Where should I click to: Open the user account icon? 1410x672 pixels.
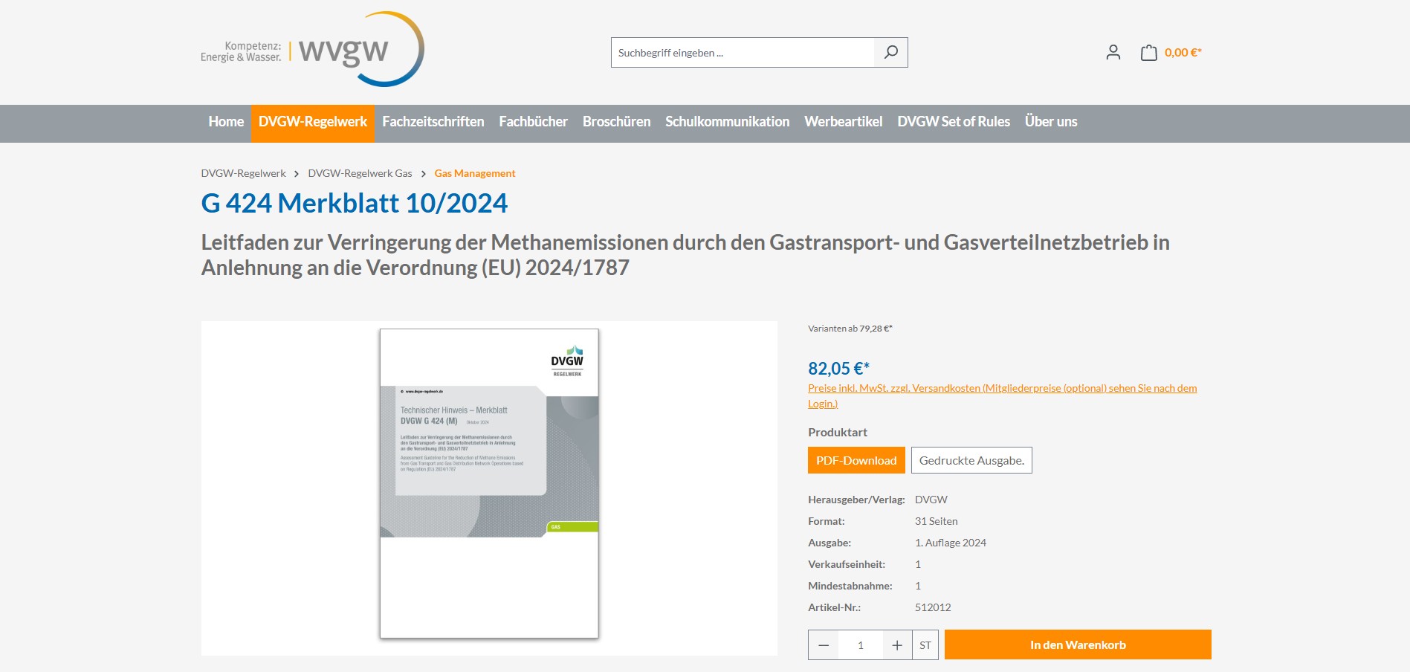click(1113, 52)
